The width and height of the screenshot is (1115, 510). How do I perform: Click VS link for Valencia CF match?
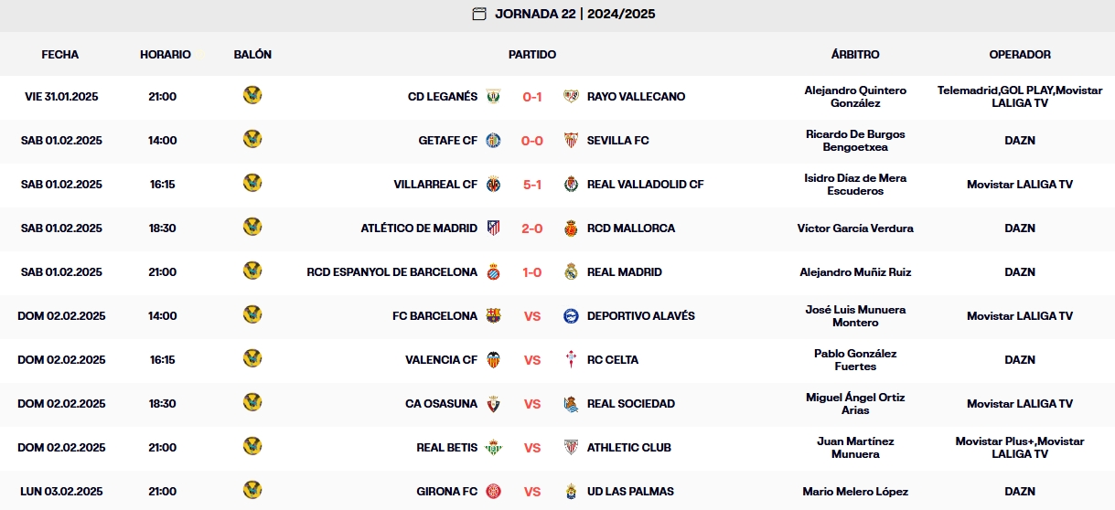coord(532,359)
